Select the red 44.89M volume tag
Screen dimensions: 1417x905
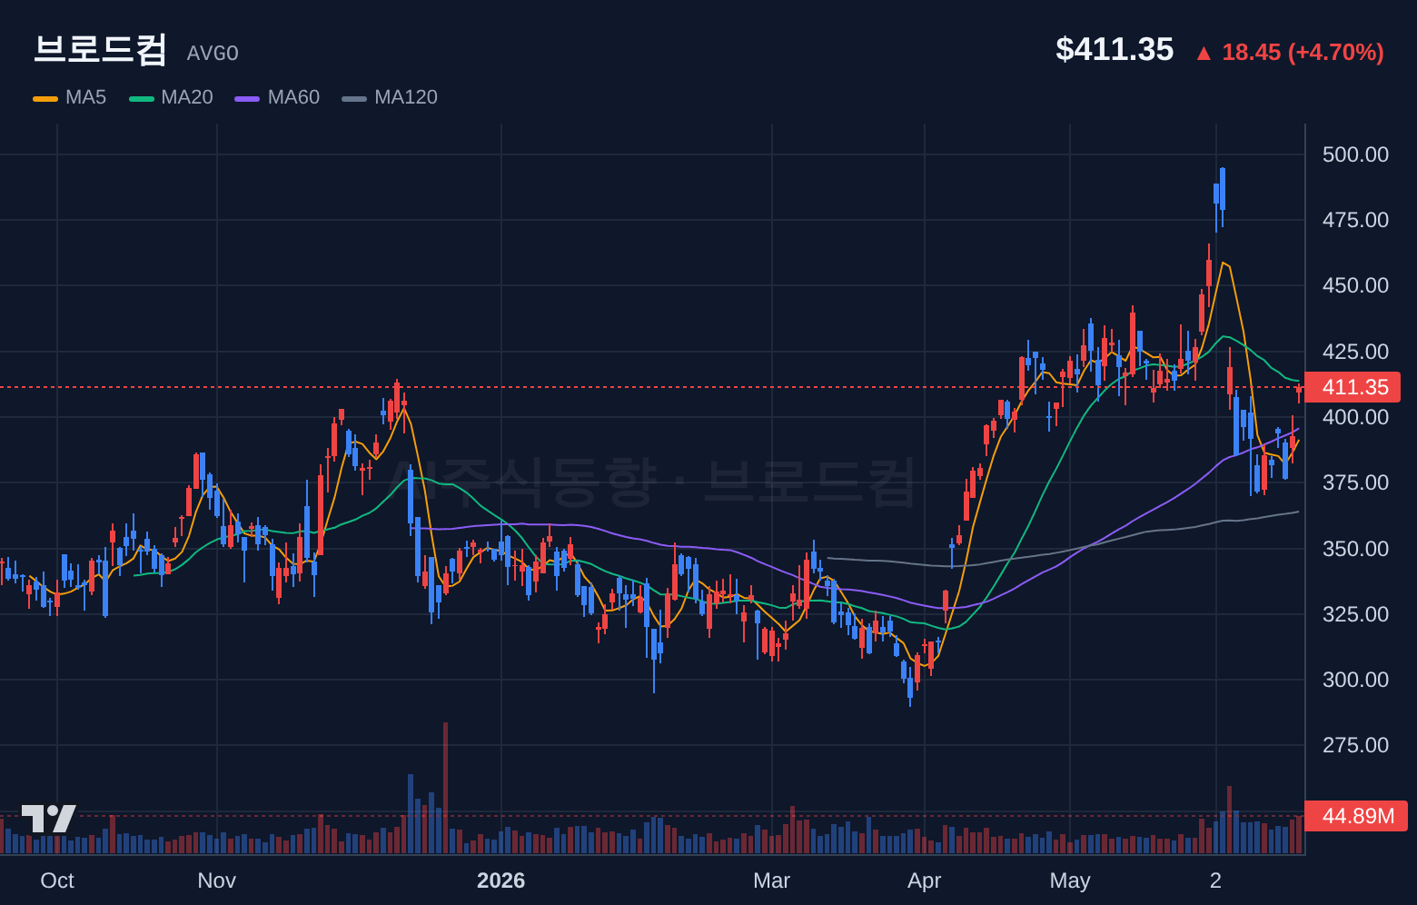(x=1356, y=816)
